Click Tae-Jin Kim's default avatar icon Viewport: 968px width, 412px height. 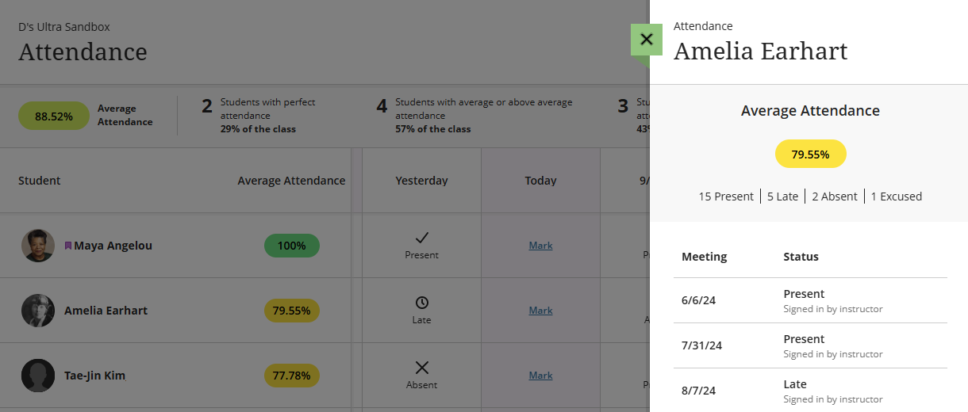click(38, 376)
